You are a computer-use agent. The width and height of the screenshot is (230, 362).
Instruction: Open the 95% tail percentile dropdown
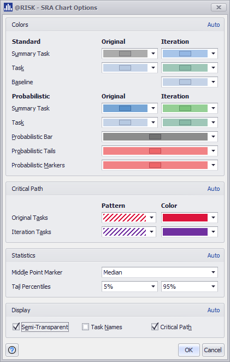(x=190, y=287)
